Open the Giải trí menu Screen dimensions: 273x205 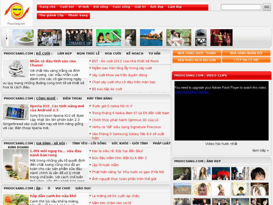coord(140,7)
